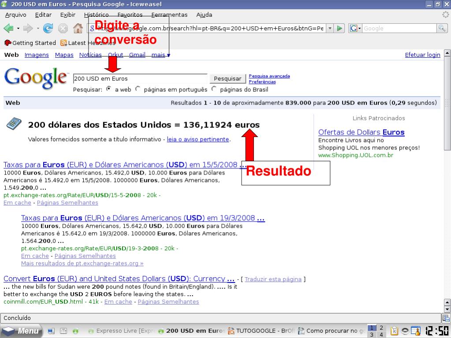Click the scrollbar up arrow at top
This screenshot has width=451, height=338.
447,53
